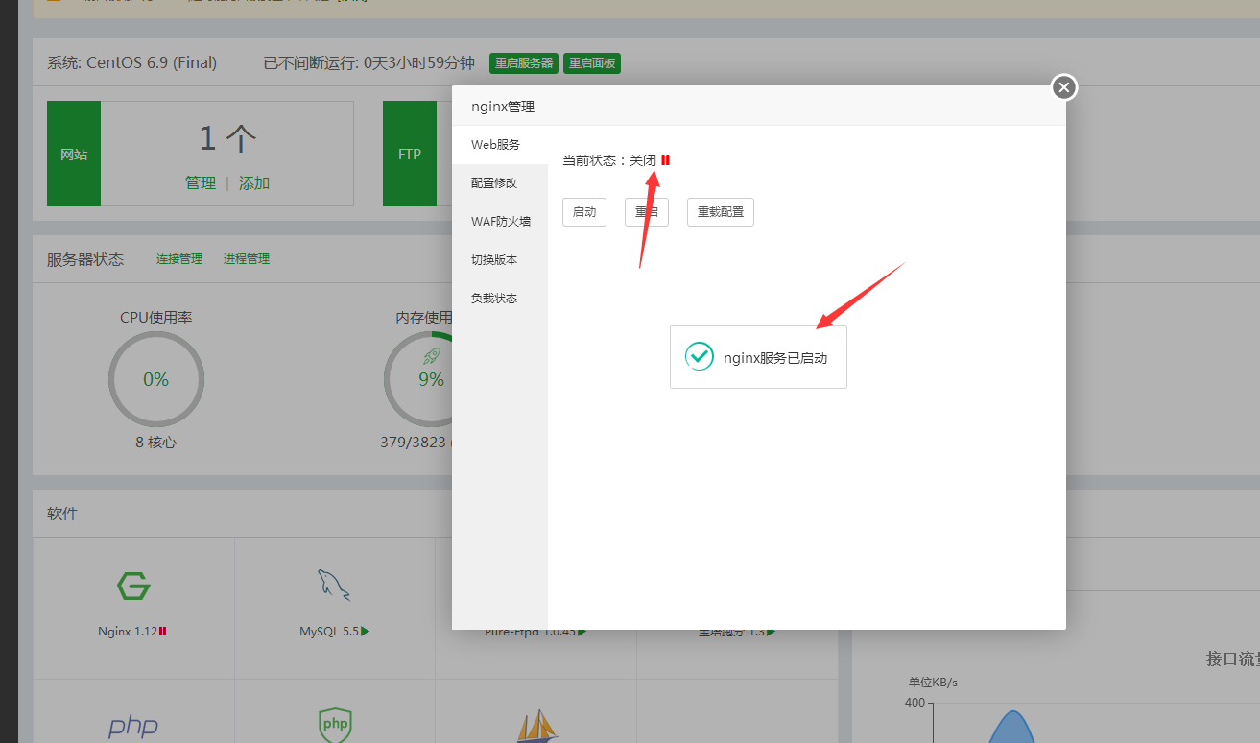
Task: Click the 当前状态 关闭 status text
Action: pos(609,160)
